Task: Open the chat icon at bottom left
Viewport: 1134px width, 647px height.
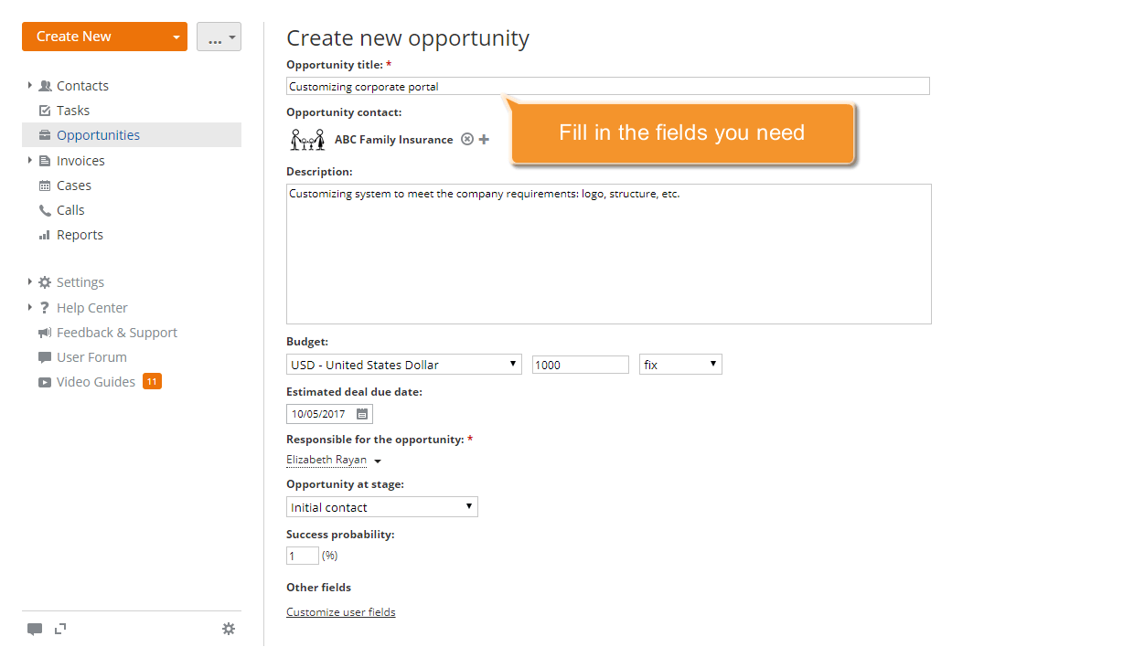Action: coord(35,629)
